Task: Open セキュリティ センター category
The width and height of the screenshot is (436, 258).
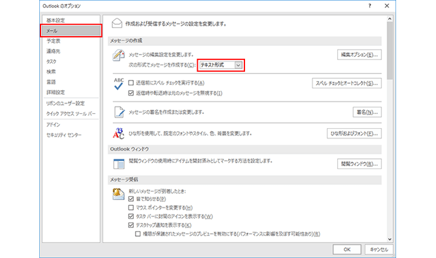Action: (63, 134)
